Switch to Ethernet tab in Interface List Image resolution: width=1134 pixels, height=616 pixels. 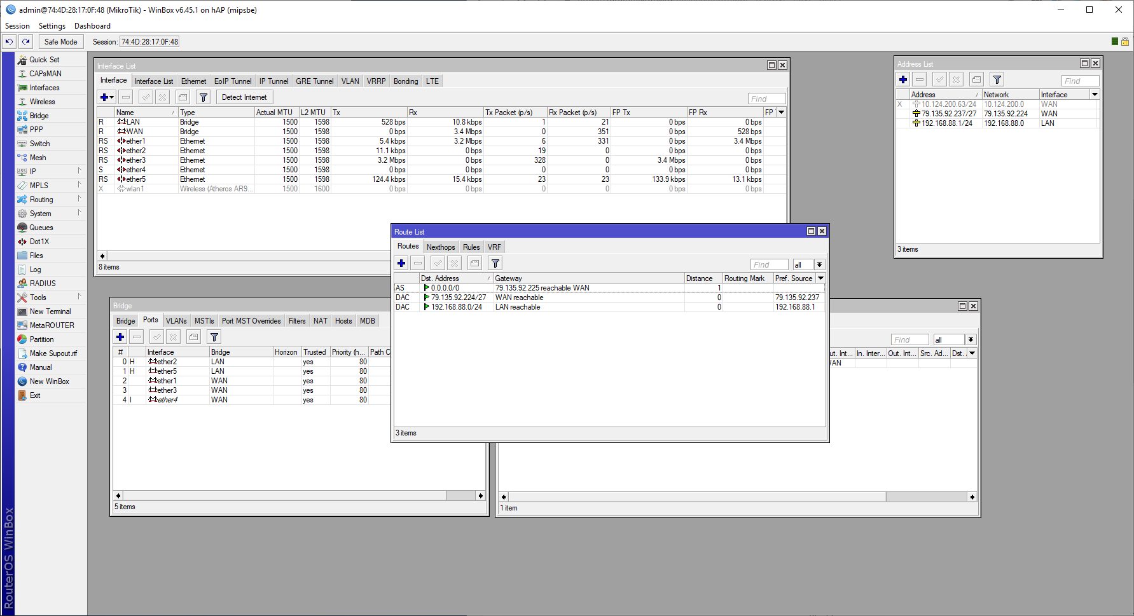point(193,81)
